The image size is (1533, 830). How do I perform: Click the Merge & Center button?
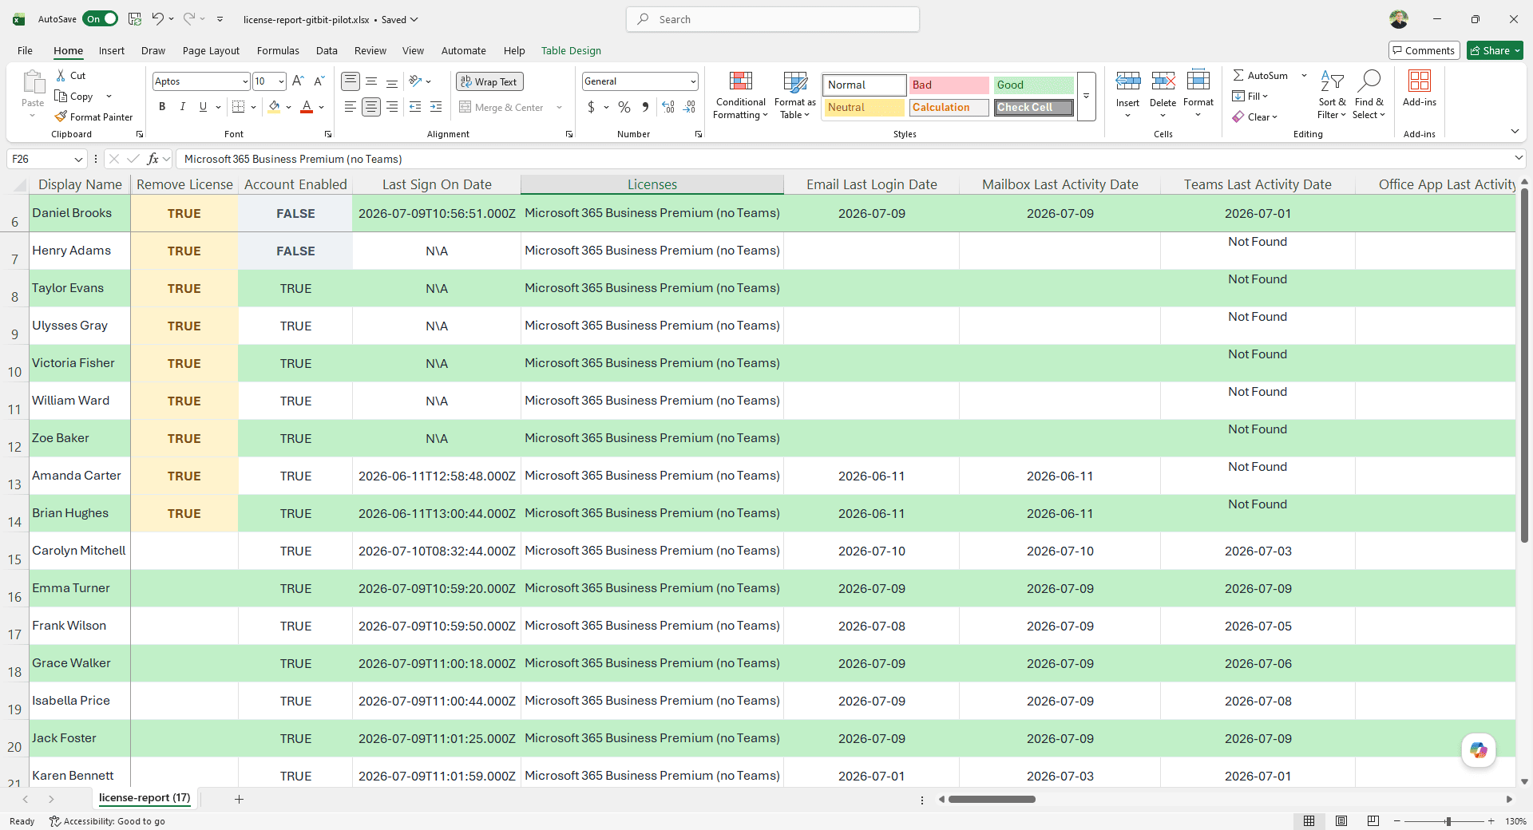coord(501,107)
